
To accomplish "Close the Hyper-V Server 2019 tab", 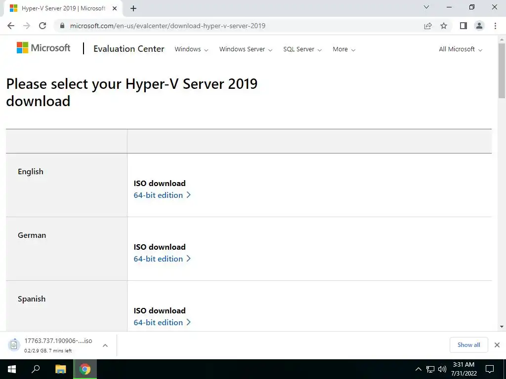I will [115, 8].
